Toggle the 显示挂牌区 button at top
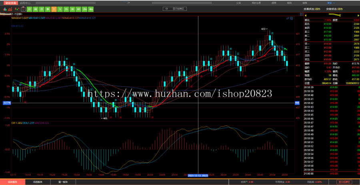This screenshot has height=185, width=360. (x=175, y=9)
